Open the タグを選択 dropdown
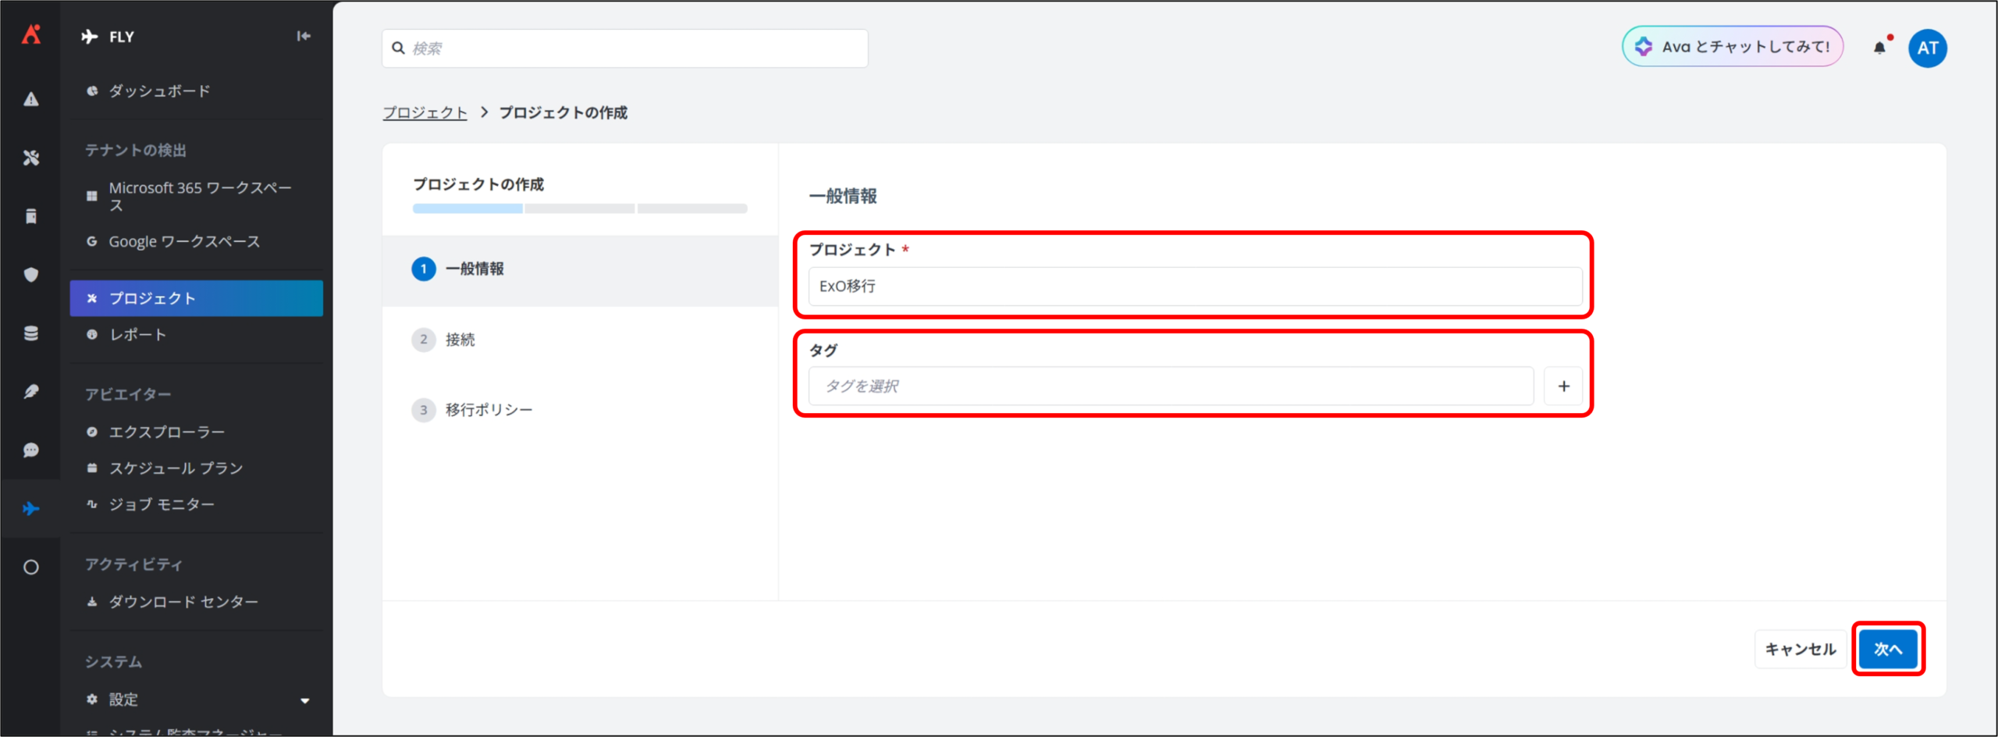Image resolution: width=1998 pixels, height=737 pixels. coord(1171,386)
